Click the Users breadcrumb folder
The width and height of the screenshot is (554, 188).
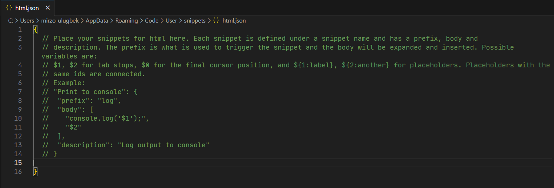[27, 21]
